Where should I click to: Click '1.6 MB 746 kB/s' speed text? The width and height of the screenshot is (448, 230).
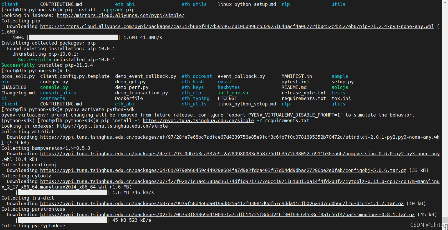point(133,192)
